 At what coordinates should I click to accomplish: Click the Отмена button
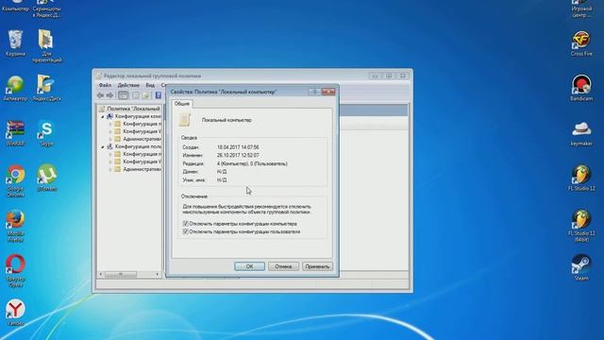coord(283,266)
